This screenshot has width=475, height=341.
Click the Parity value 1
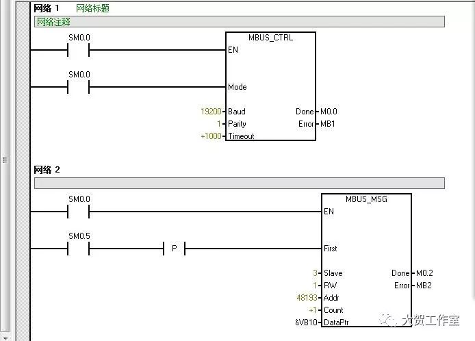tap(219, 124)
